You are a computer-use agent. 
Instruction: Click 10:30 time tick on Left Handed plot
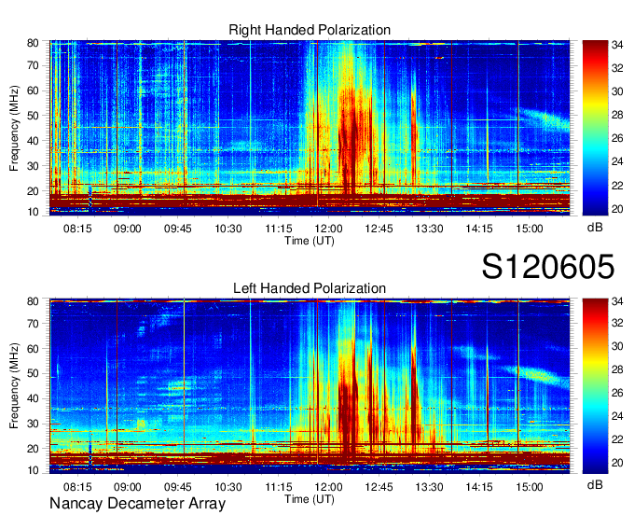(x=228, y=487)
